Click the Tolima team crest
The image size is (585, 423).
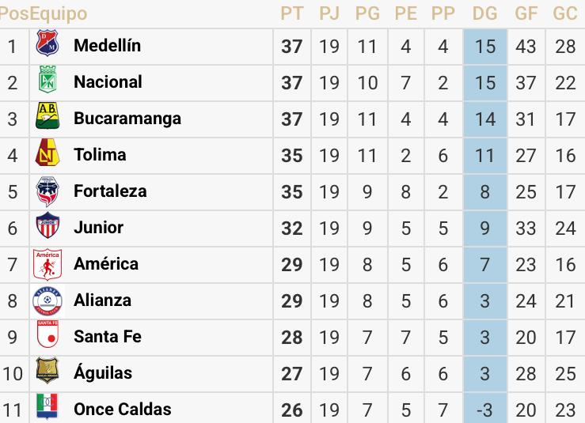pos(47,155)
